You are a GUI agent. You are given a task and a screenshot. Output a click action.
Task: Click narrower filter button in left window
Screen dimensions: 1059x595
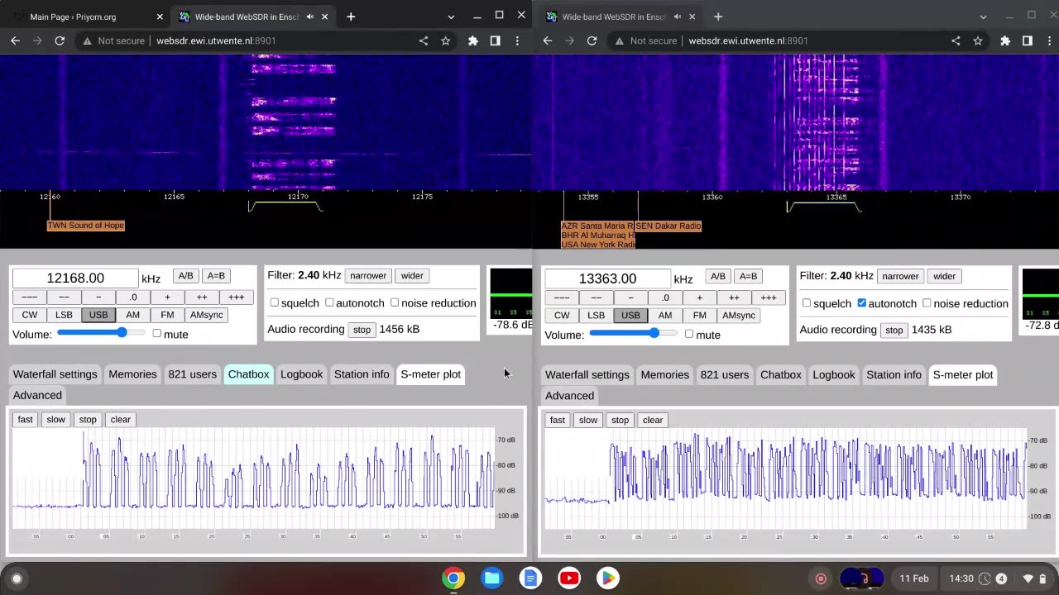click(x=368, y=276)
